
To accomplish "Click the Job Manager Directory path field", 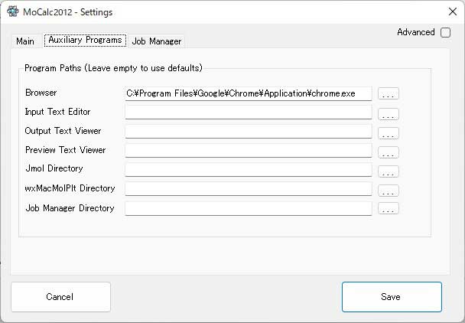I will [x=249, y=208].
